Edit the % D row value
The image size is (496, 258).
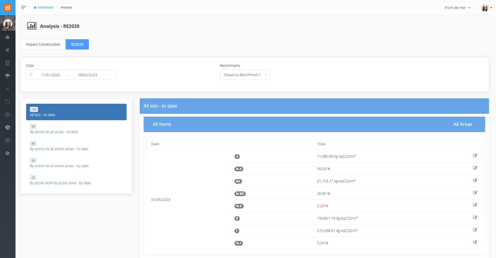click(x=475, y=205)
